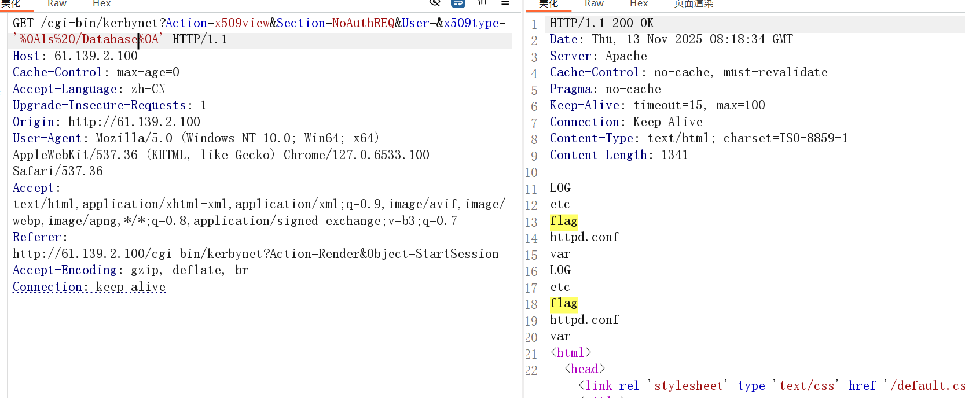The height and width of the screenshot is (398, 965).
Task: Click line number 21 in response gutter
Action: point(531,353)
